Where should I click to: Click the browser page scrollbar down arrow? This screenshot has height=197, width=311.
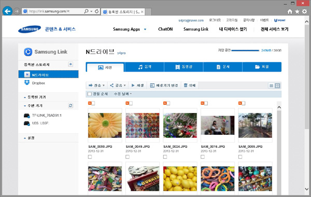[x=307, y=189]
